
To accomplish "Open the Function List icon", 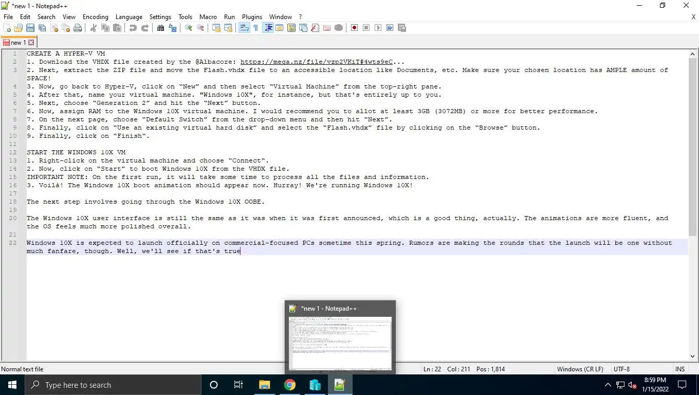I will [x=315, y=28].
